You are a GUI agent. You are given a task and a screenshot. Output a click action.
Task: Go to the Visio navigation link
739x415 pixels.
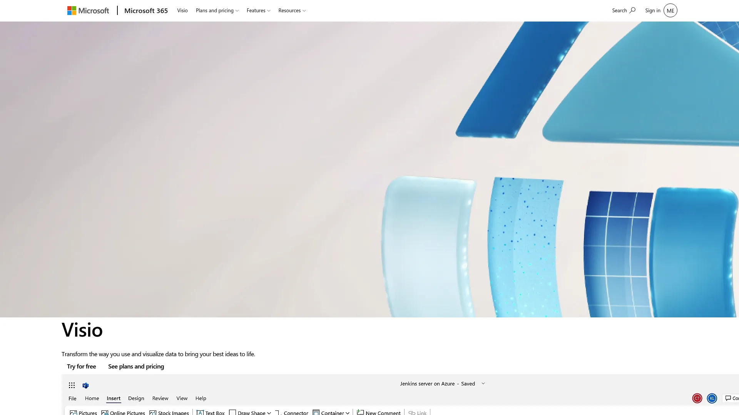click(x=182, y=11)
